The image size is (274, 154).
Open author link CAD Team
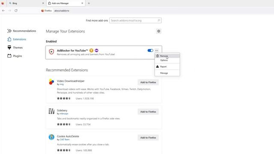point(65,139)
